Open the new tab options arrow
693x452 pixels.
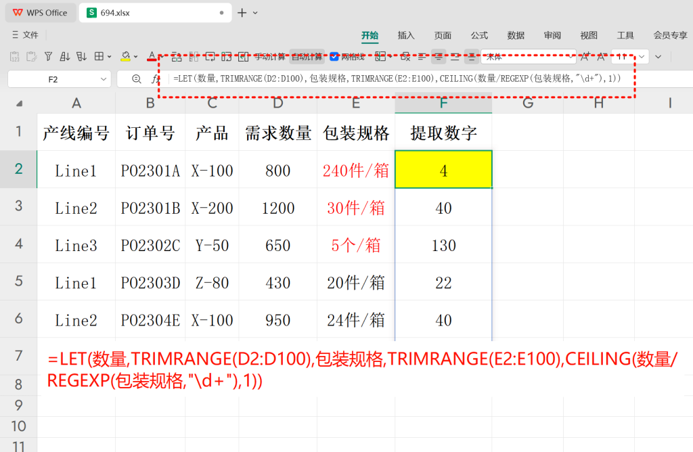pos(255,13)
